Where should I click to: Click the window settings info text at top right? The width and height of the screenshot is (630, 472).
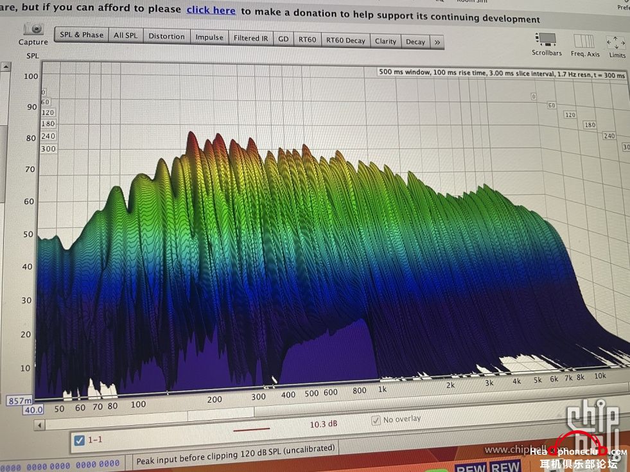click(502, 73)
